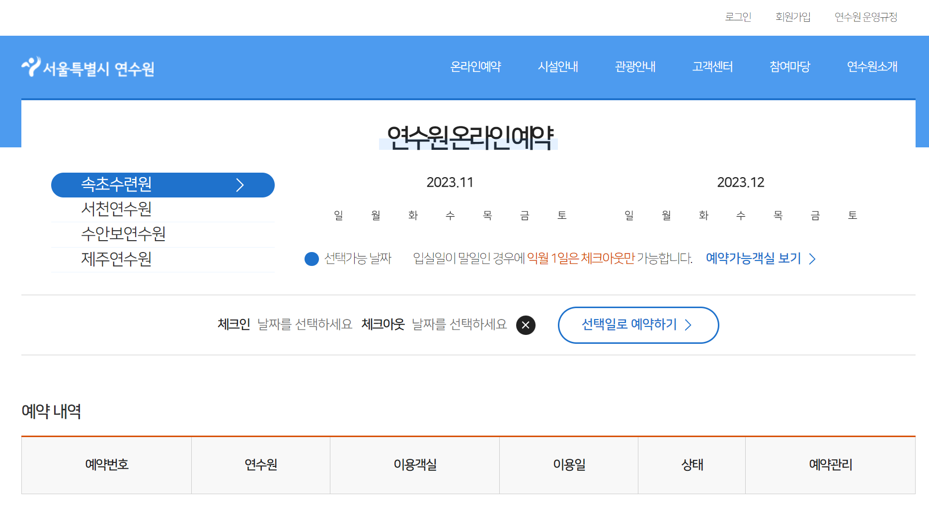Open 연수원 운영규정
The image size is (929, 514).
(866, 17)
